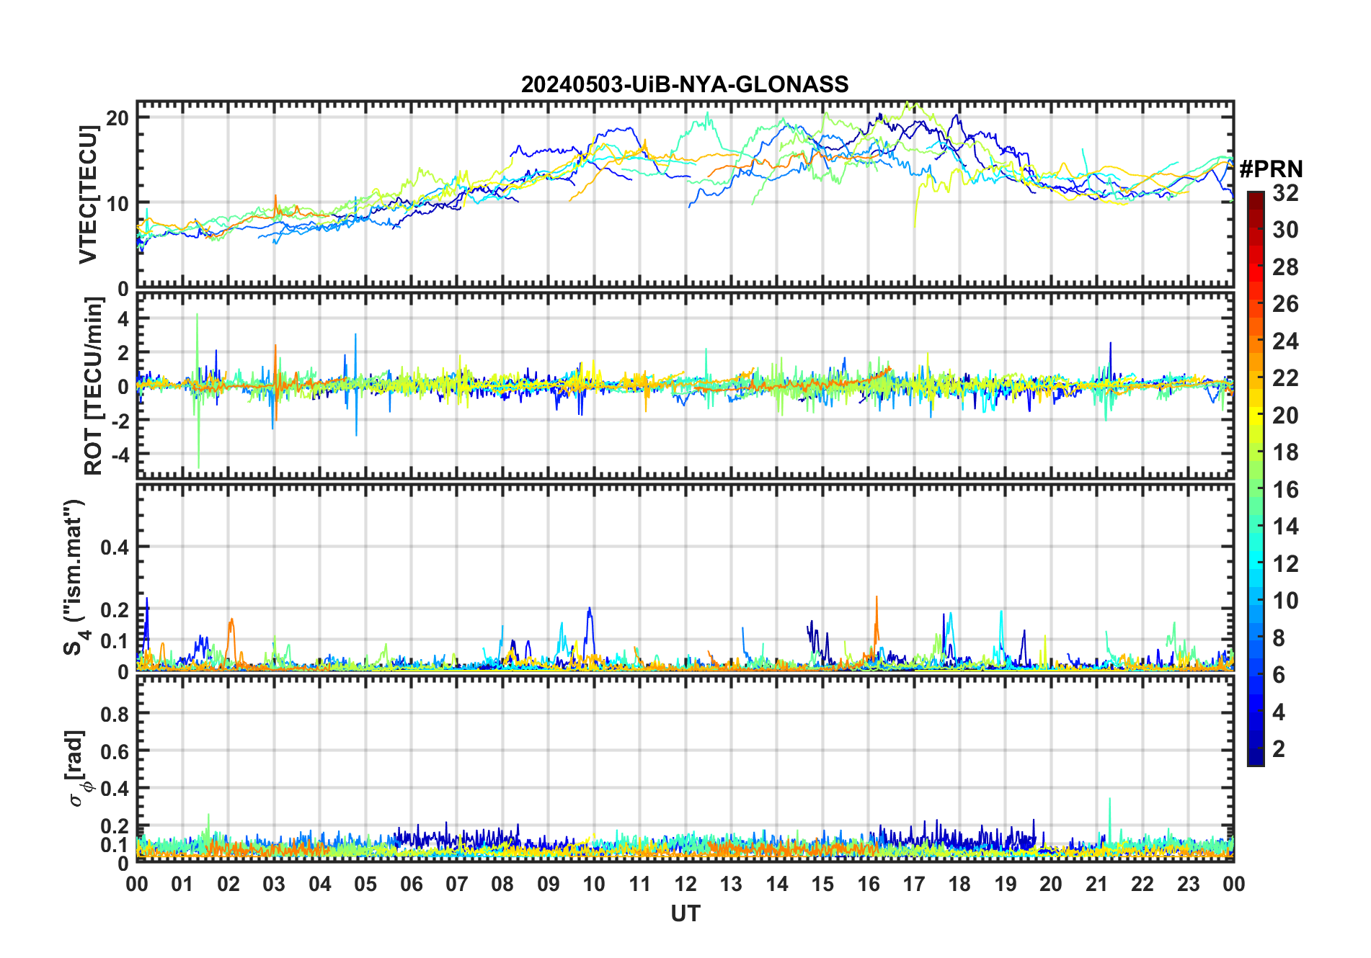The image size is (1371, 958).
Task: Click the PRN colorbar gradient strip
Action: (x=1255, y=478)
